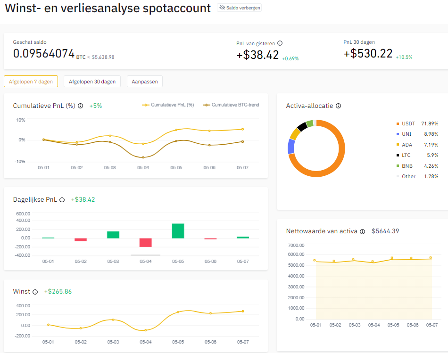Switch to Afgelopen 30 dagen
Screen dimensions: 448x353
tap(92, 82)
